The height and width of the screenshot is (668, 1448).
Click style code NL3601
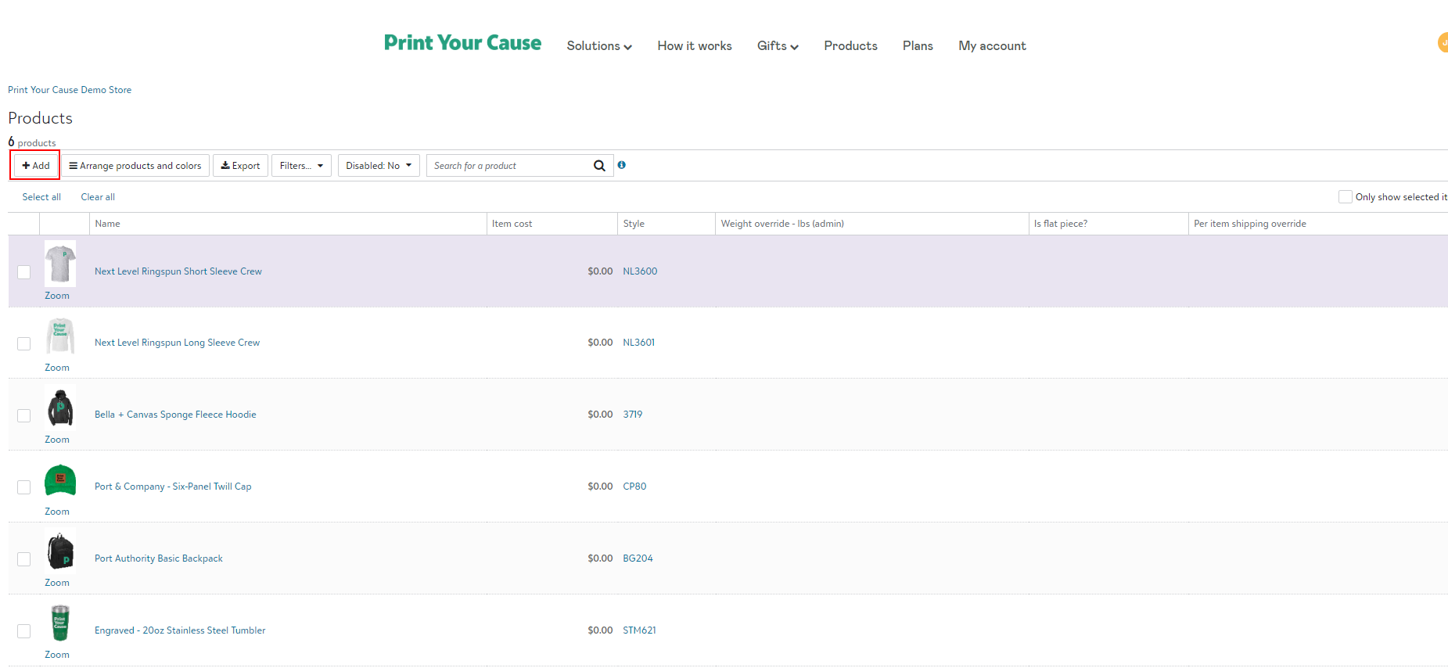pyautogui.click(x=638, y=343)
